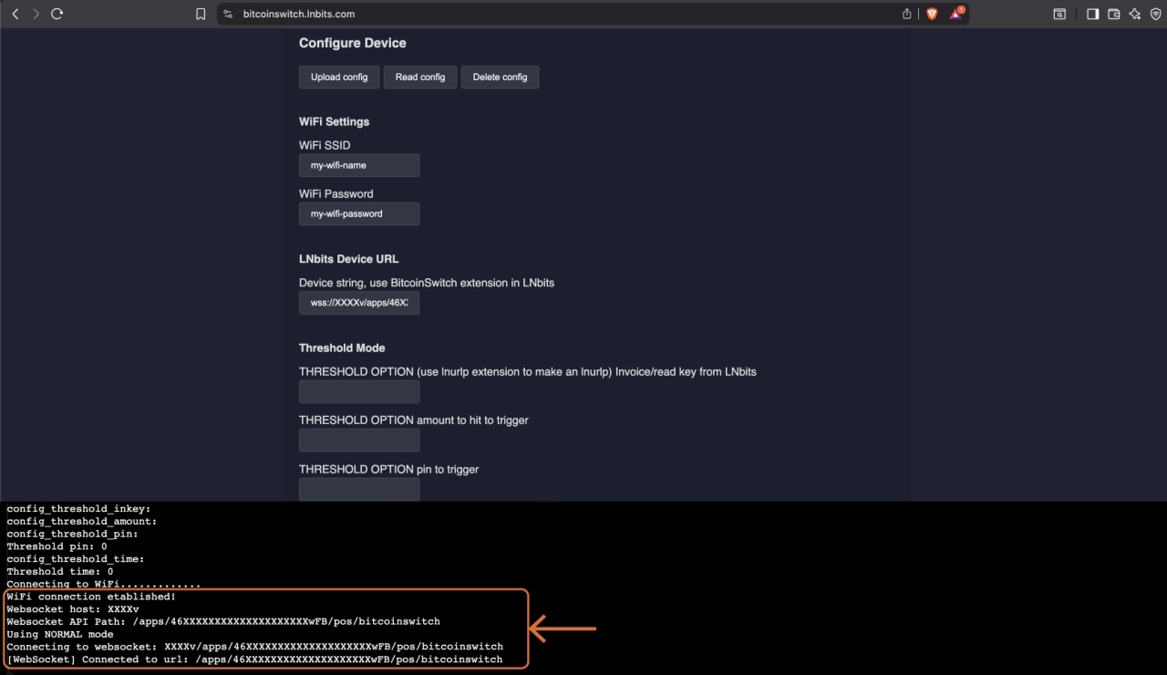Open the Brave VPN shield icon

coord(1155,14)
